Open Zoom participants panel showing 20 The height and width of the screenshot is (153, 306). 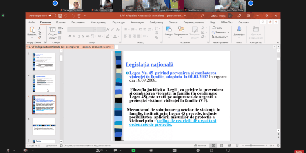99,150
